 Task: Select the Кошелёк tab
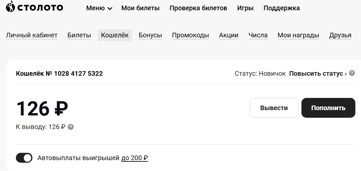coord(115,35)
